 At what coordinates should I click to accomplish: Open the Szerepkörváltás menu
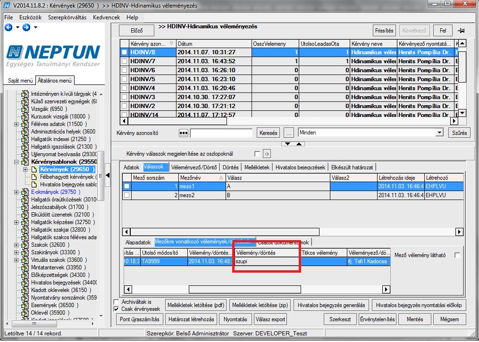point(67,17)
